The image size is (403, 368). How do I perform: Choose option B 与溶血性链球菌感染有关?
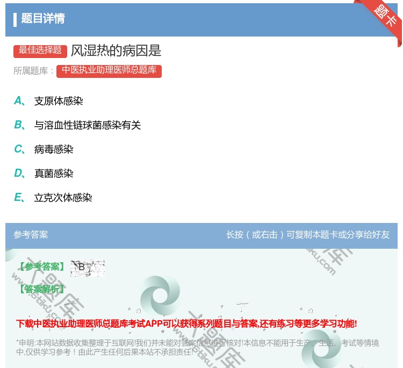coord(77,125)
